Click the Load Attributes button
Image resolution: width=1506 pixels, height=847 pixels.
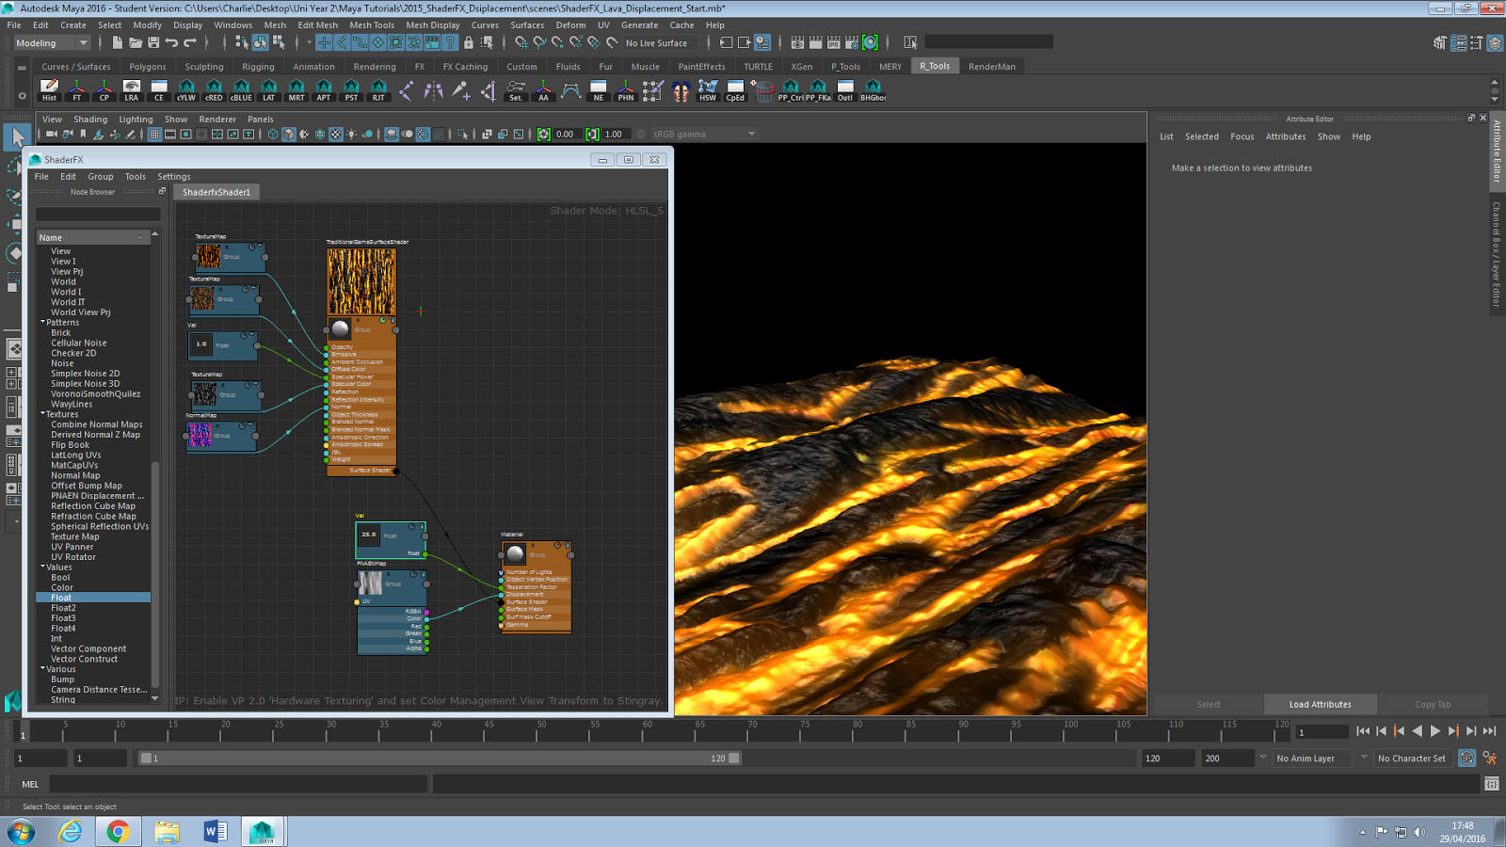(x=1320, y=704)
